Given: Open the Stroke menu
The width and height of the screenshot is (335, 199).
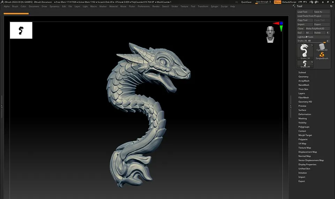Looking at the screenshot, I should pyautogui.click(x=174, y=6).
